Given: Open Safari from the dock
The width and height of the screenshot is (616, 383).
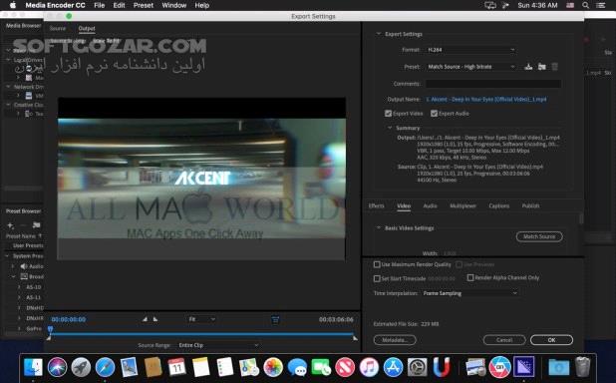Looking at the screenshot, I should [x=105, y=368].
